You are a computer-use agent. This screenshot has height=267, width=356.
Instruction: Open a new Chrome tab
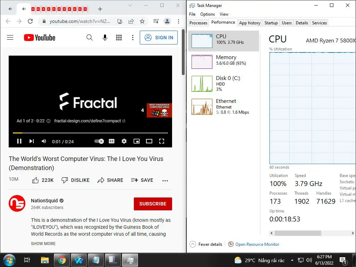[x=100, y=9]
